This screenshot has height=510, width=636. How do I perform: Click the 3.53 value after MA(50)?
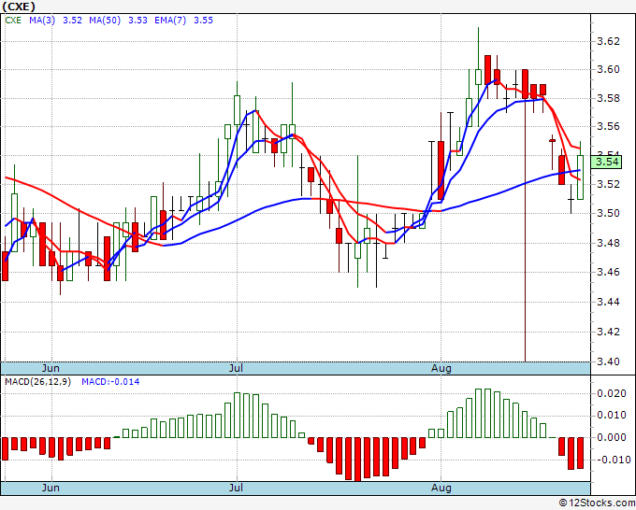click(137, 21)
